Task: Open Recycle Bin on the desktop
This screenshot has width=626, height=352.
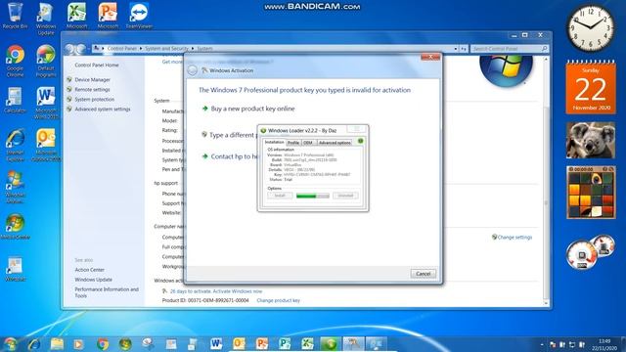Action: (x=15, y=16)
